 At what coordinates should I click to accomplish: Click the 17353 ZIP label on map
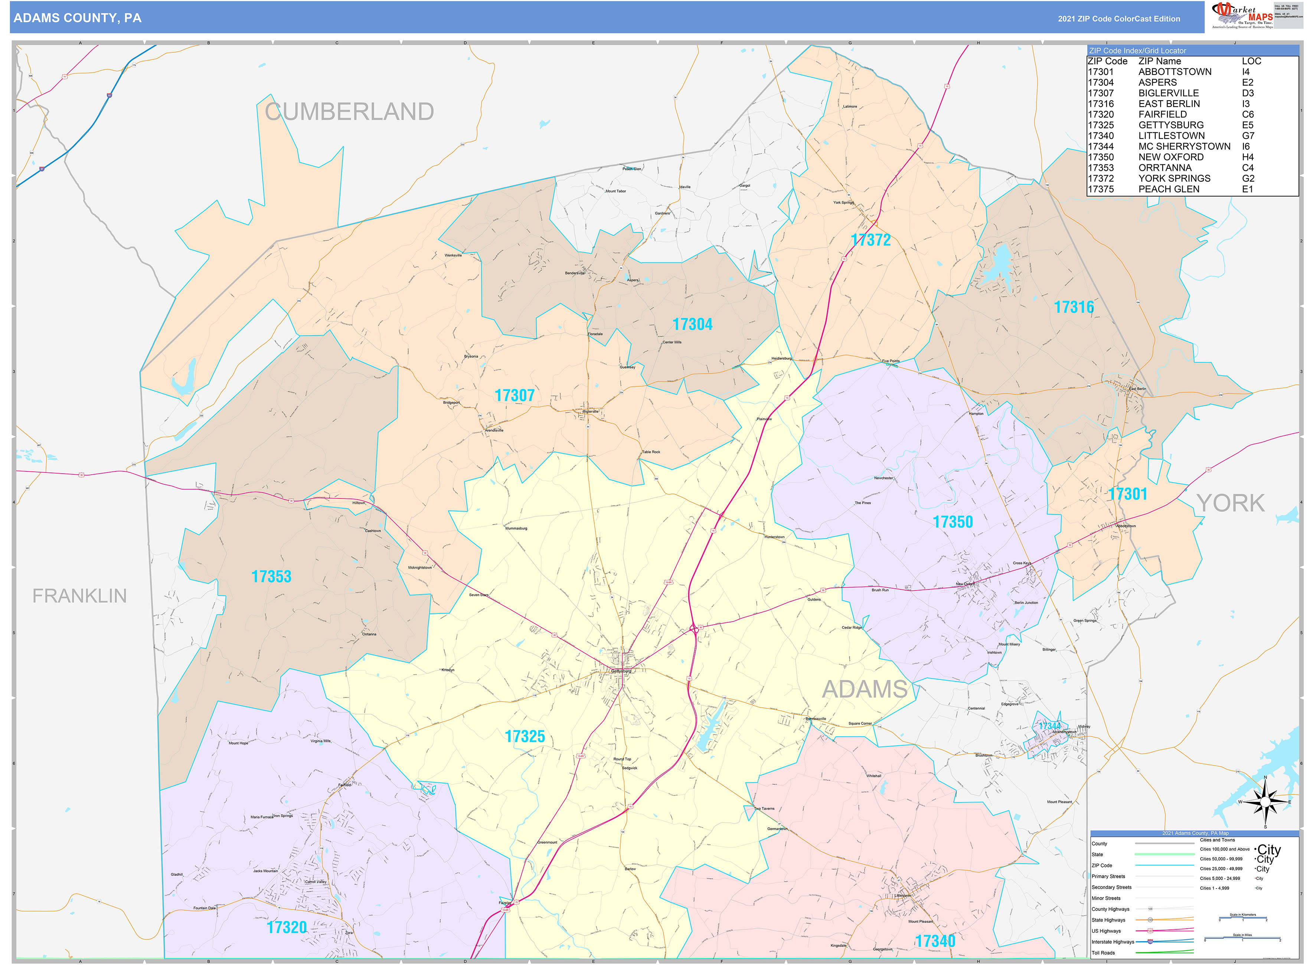point(271,576)
